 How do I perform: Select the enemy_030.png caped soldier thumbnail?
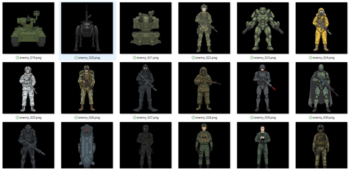(x=321, y=88)
